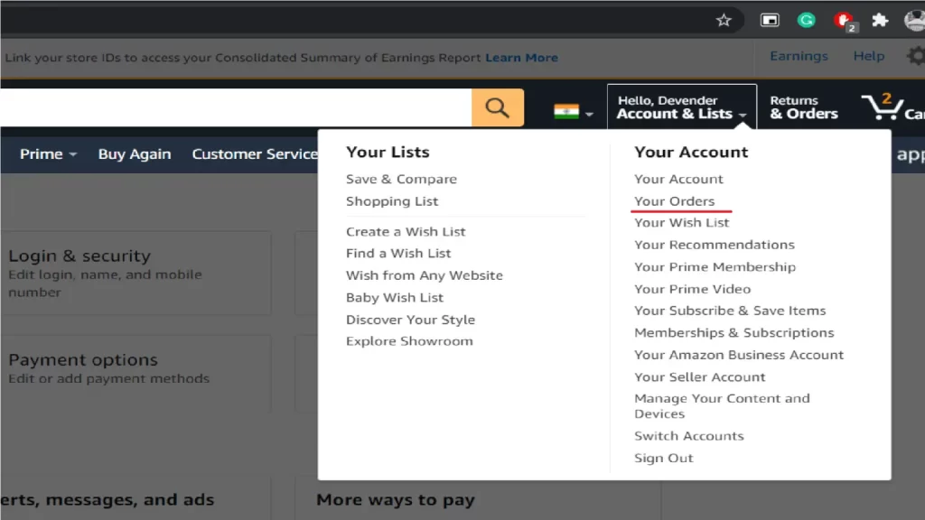Open Explore Showroom

click(409, 340)
